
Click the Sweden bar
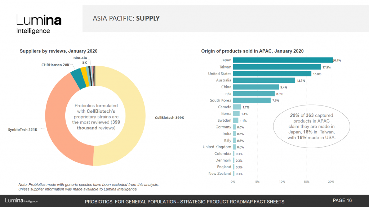click(x=236, y=120)
